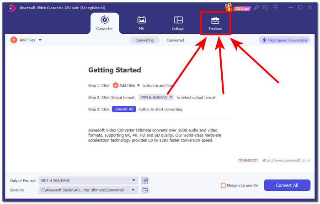Click the open output folder icon
This screenshot has height=204, width=320.
(145, 190)
